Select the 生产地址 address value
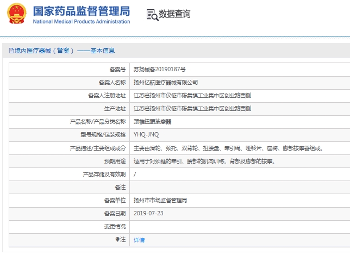Viewport: 350px width, 255px height. [192, 109]
